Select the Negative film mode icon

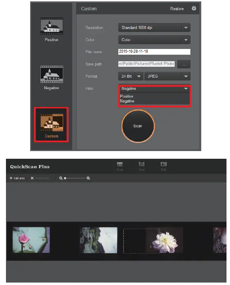click(x=52, y=74)
